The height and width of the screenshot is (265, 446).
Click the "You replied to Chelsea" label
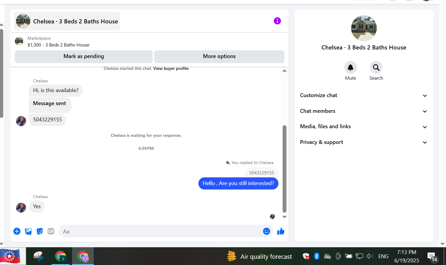[252, 163]
